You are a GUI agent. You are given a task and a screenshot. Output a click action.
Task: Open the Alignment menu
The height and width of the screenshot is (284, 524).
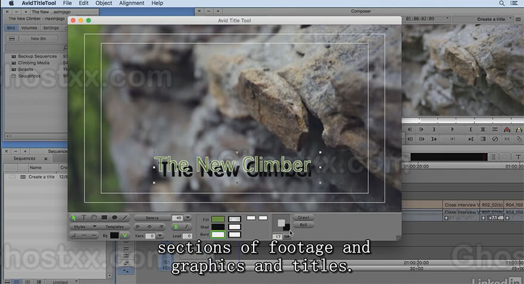point(132,3)
